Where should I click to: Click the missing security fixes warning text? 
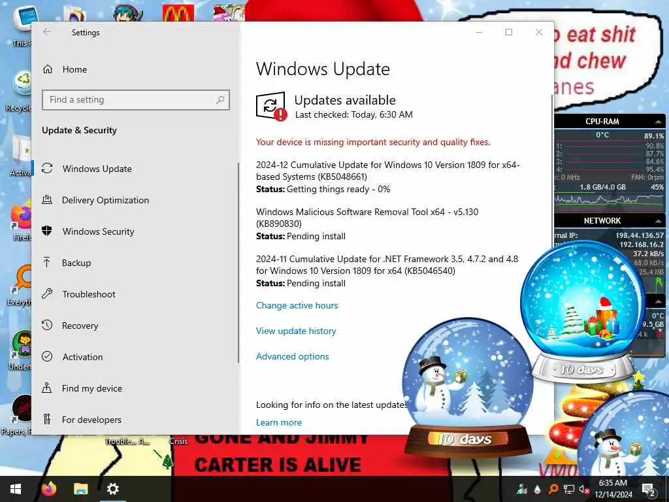point(373,142)
